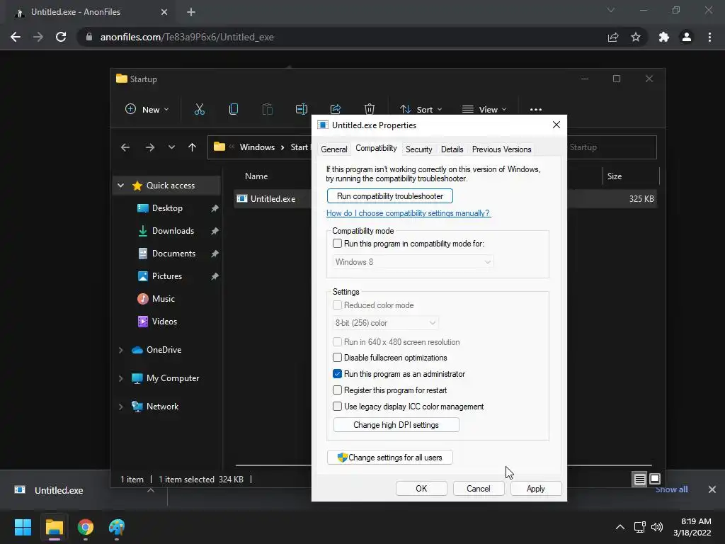Cancel the Untitled.exe Properties dialog
This screenshot has height=544, width=725.
point(479,489)
